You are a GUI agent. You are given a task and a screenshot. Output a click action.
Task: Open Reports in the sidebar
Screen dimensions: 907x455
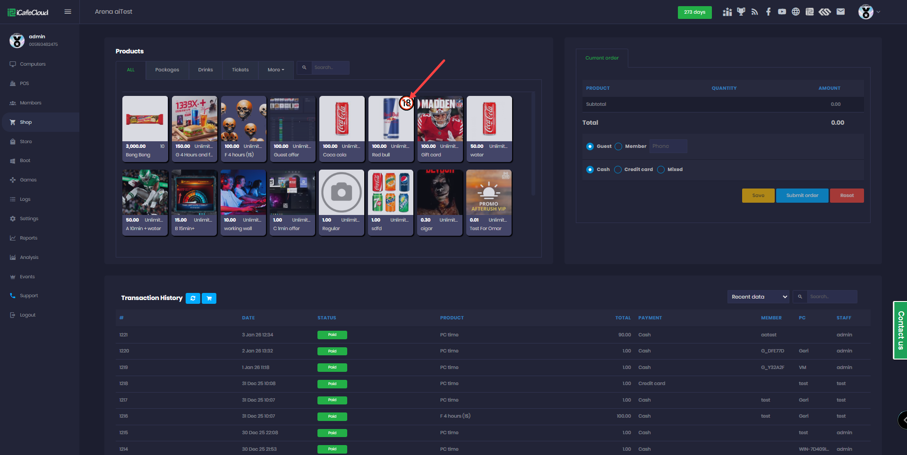[x=28, y=238]
